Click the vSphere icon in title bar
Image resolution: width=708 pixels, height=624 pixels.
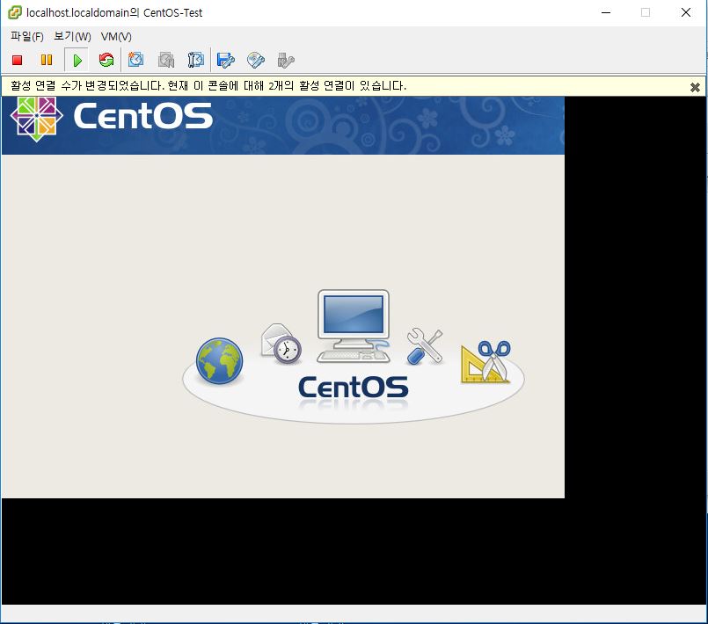tap(14, 12)
